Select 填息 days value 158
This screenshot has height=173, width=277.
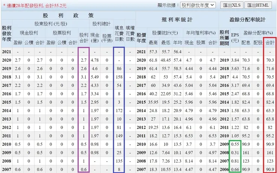pos(119,77)
